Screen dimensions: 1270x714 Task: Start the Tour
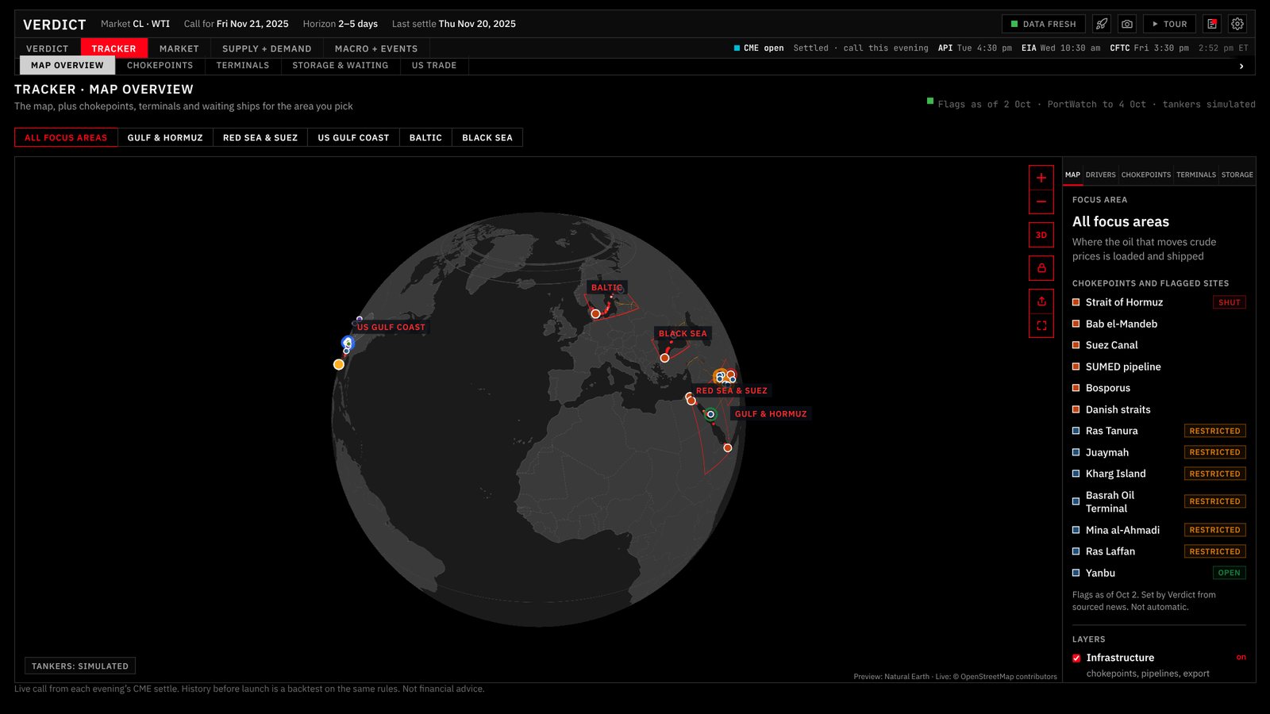click(x=1170, y=24)
